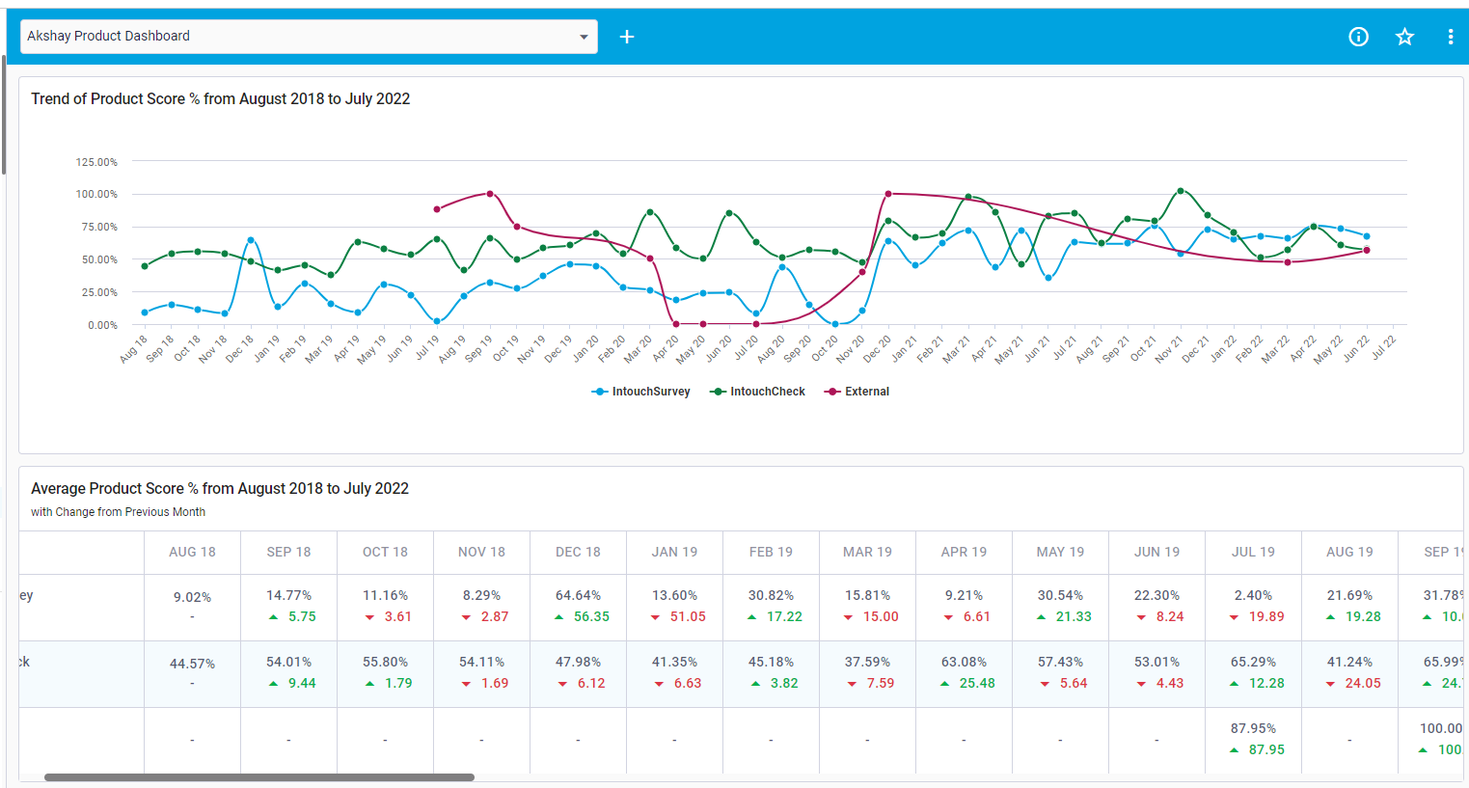The image size is (1469, 788).
Task: Click the 'with Change from Previous Month' subtitle
Action: point(118,512)
